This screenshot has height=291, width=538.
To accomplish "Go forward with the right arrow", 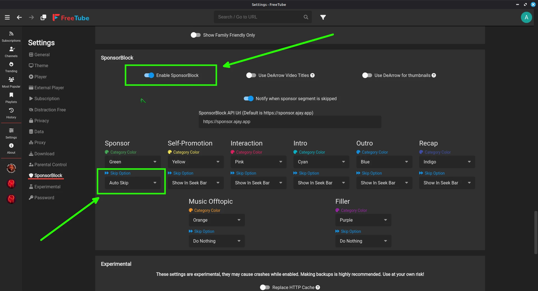I will tap(31, 17).
